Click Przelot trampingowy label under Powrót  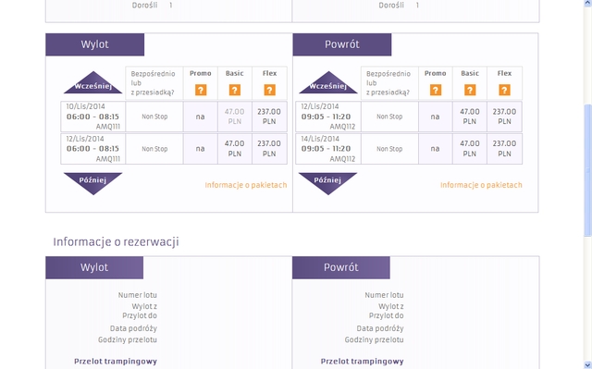tap(362, 361)
